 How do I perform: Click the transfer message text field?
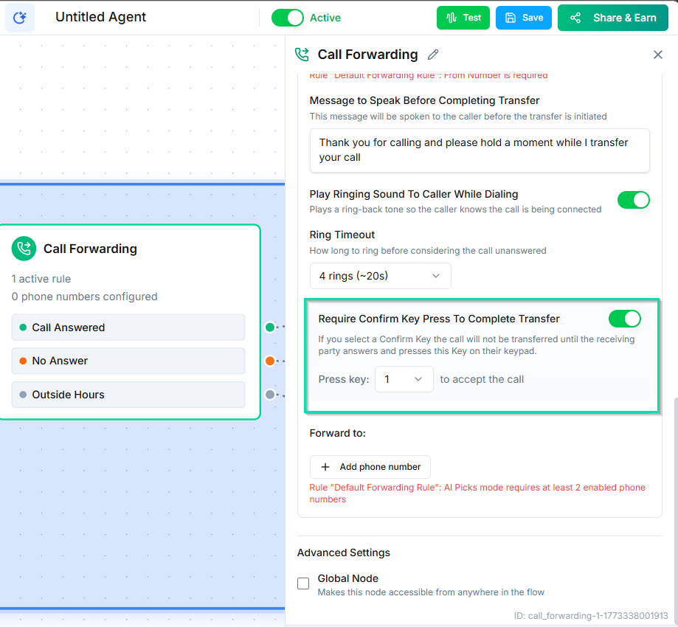click(x=479, y=150)
